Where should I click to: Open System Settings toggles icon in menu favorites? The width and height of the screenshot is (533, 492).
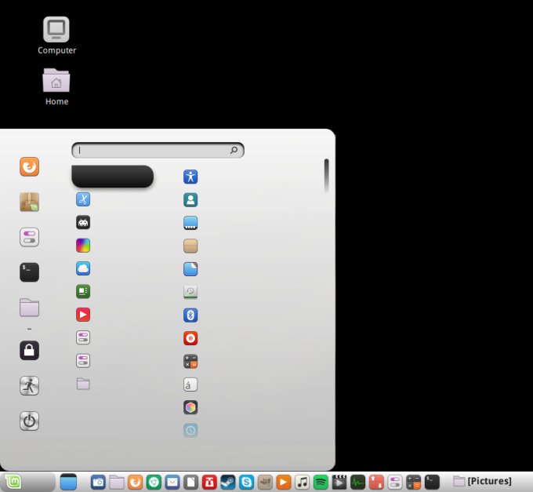coord(29,237)
